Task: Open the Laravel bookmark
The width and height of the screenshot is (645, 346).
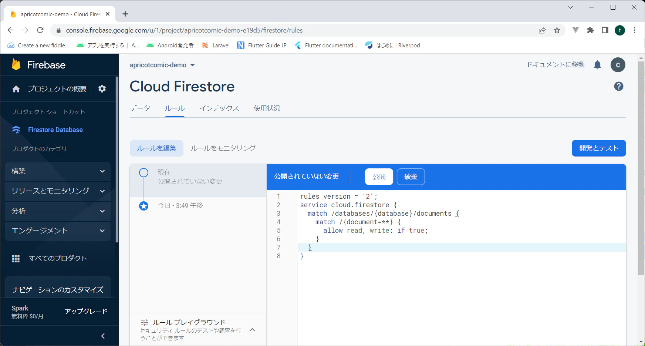Action: tap(216, 46)
